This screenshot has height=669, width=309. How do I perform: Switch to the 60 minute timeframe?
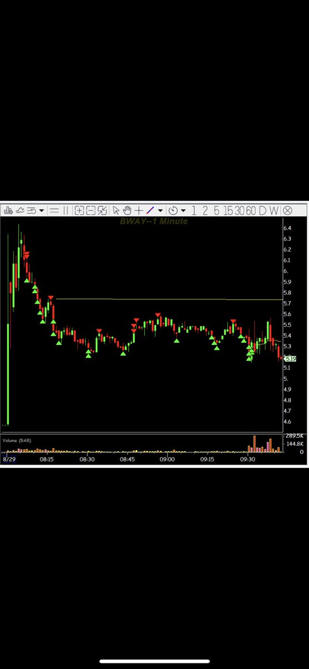pos(251,210)
